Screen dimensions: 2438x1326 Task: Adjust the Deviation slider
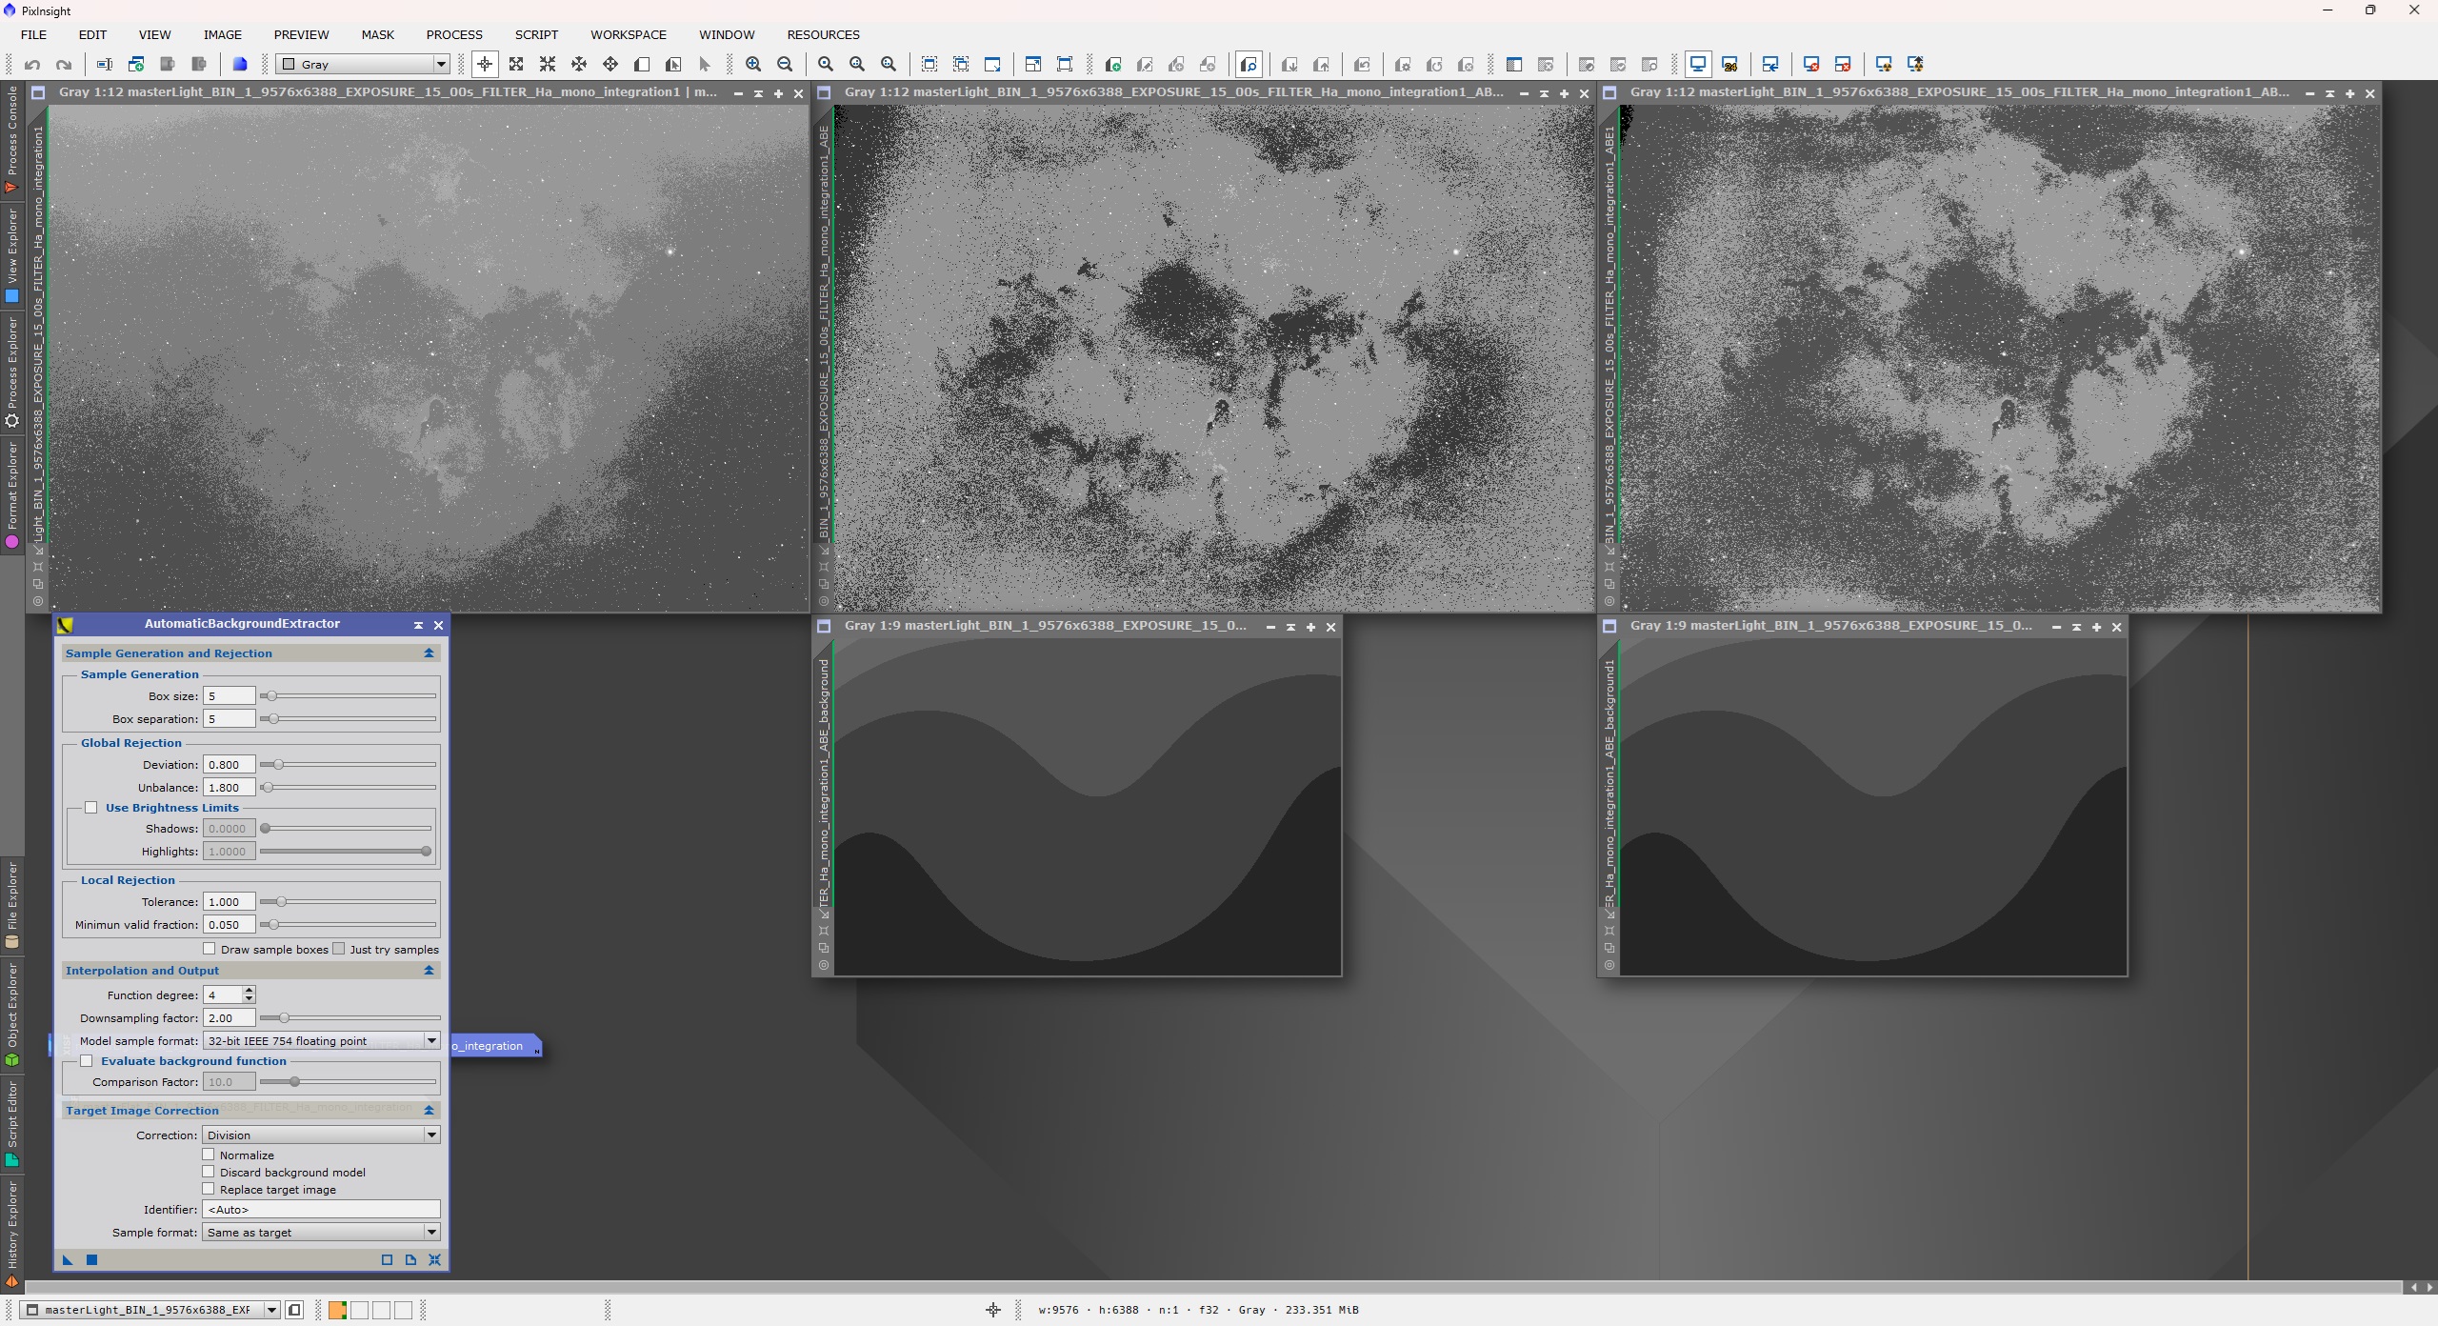(x=349, y=765)
